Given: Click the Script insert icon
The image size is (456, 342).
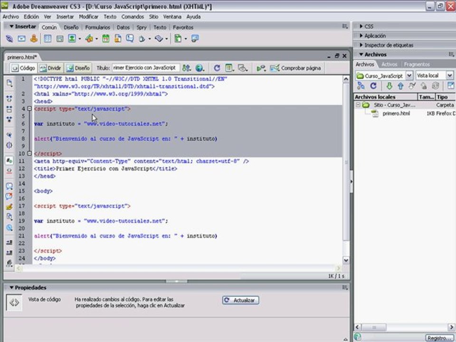Looking at the screenshot, I should [159, 38].
